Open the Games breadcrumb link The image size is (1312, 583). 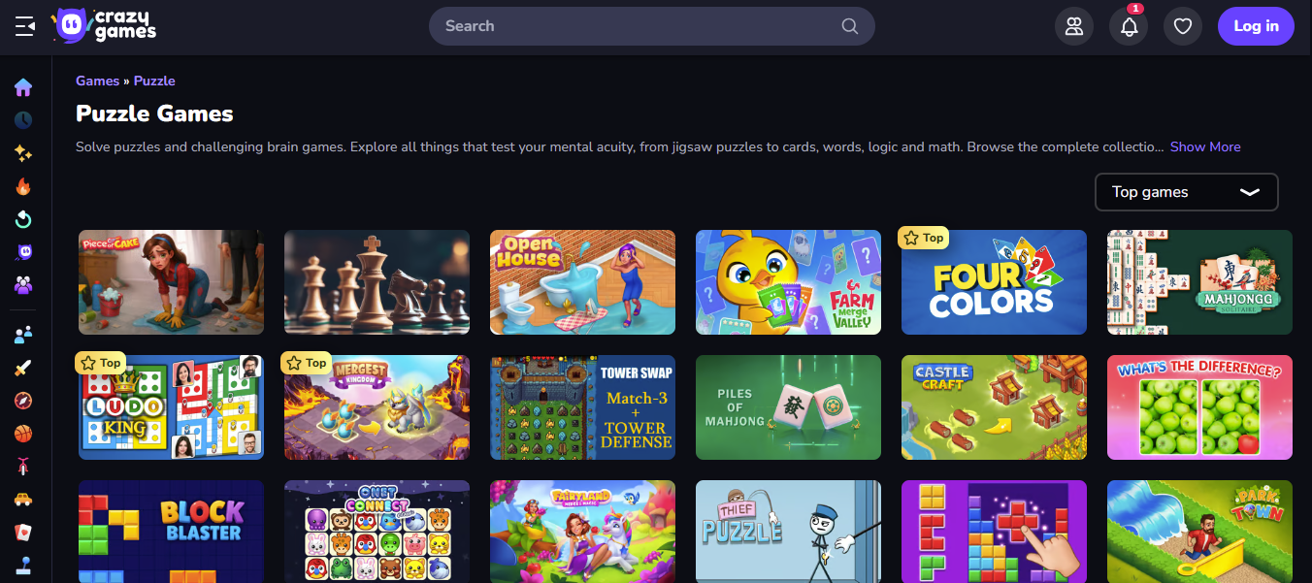[97, 81]
